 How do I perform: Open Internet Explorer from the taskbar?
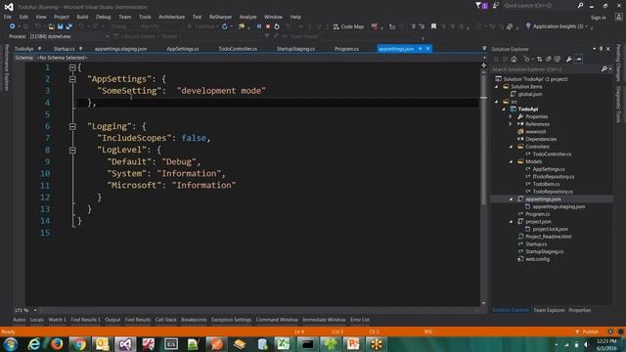pos(34,344)
